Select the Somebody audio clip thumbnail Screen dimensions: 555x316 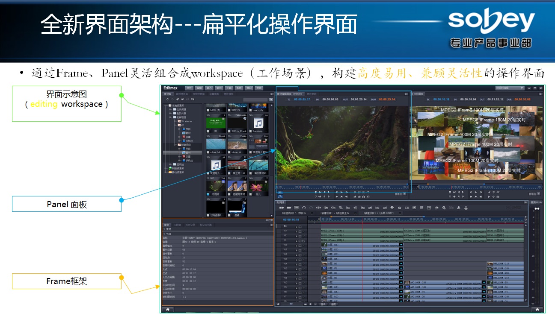[258, 123]
